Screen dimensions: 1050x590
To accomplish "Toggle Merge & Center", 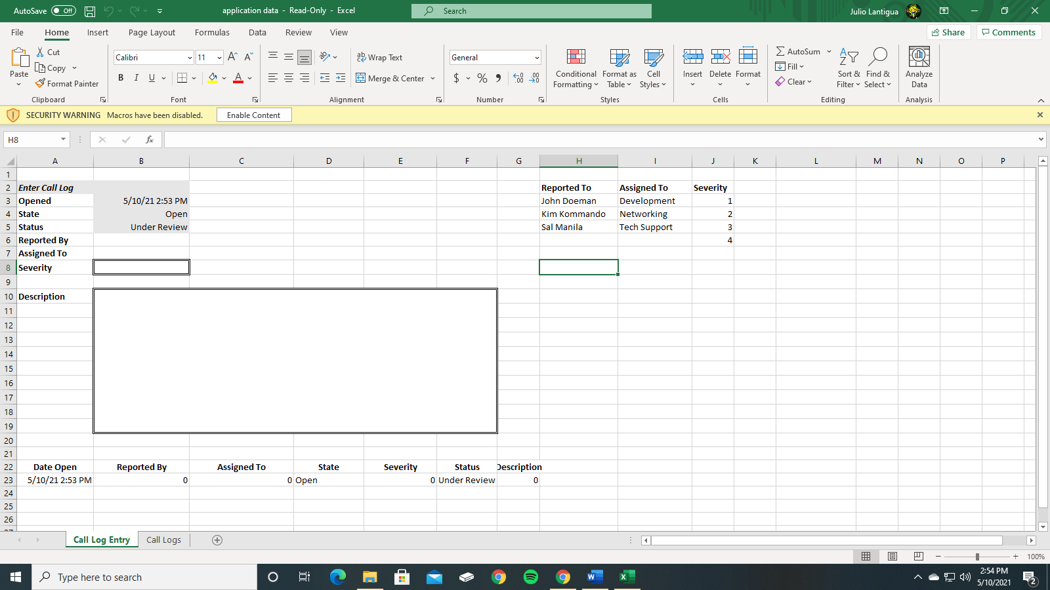I will point(392,78).
